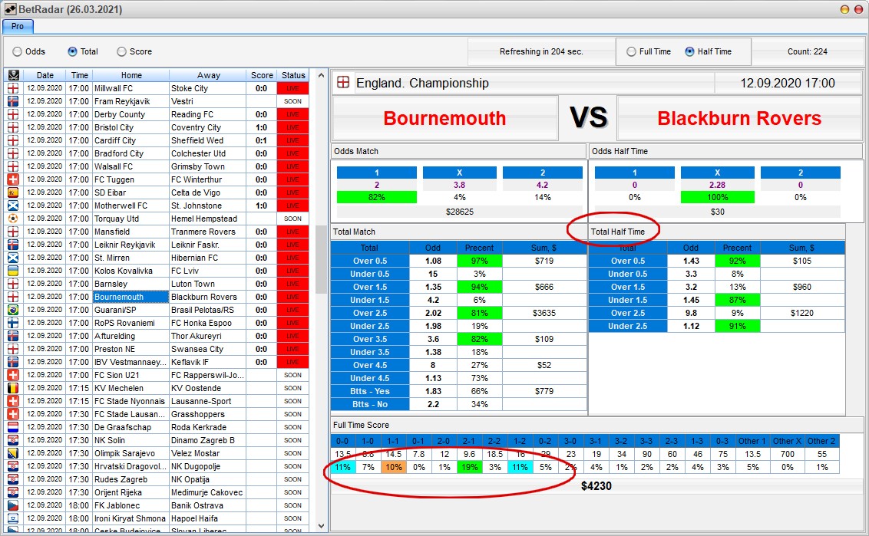
Task: Click Scotland flag in Motherwell FC row
Action: (13, 206)
